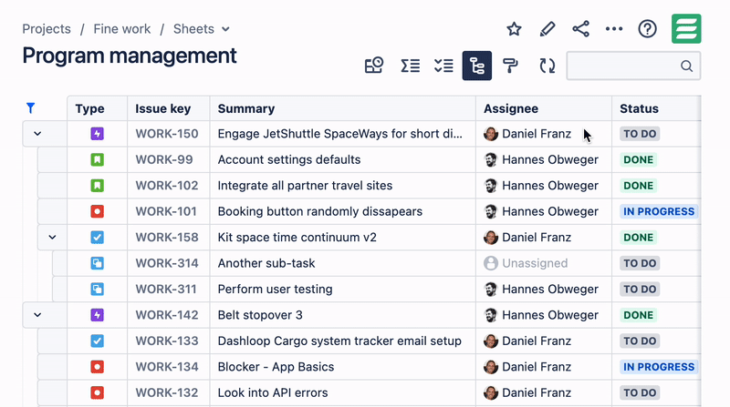Viewport: 730px width, 407px height.
Task: Select summary "Look into API errors"
Action: 273,392
